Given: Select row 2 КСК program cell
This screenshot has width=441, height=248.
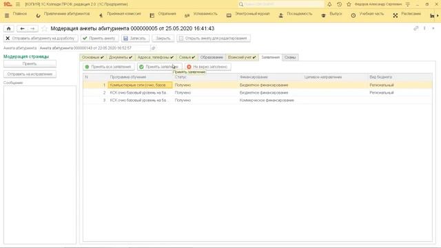Looking at the screenshot, I should click(140, 92).
